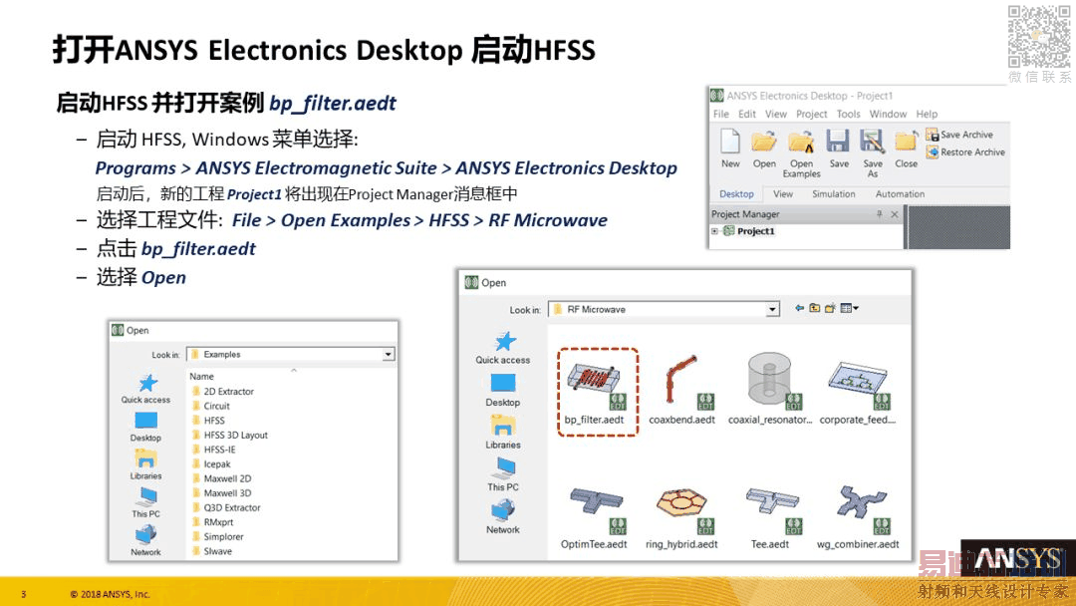
Task: Open the Project menu
Action: (x=812, y=114)
